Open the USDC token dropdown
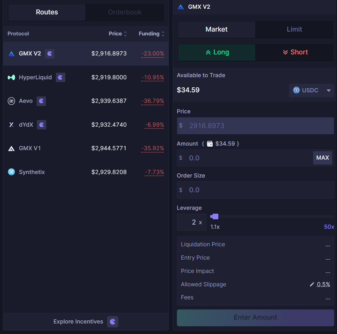This screenshot has width=337, height=334. pyautogui.click(x=311, y=90)
